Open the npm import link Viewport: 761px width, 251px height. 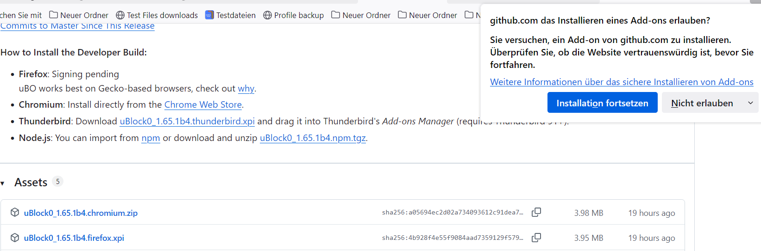point(151,138)
